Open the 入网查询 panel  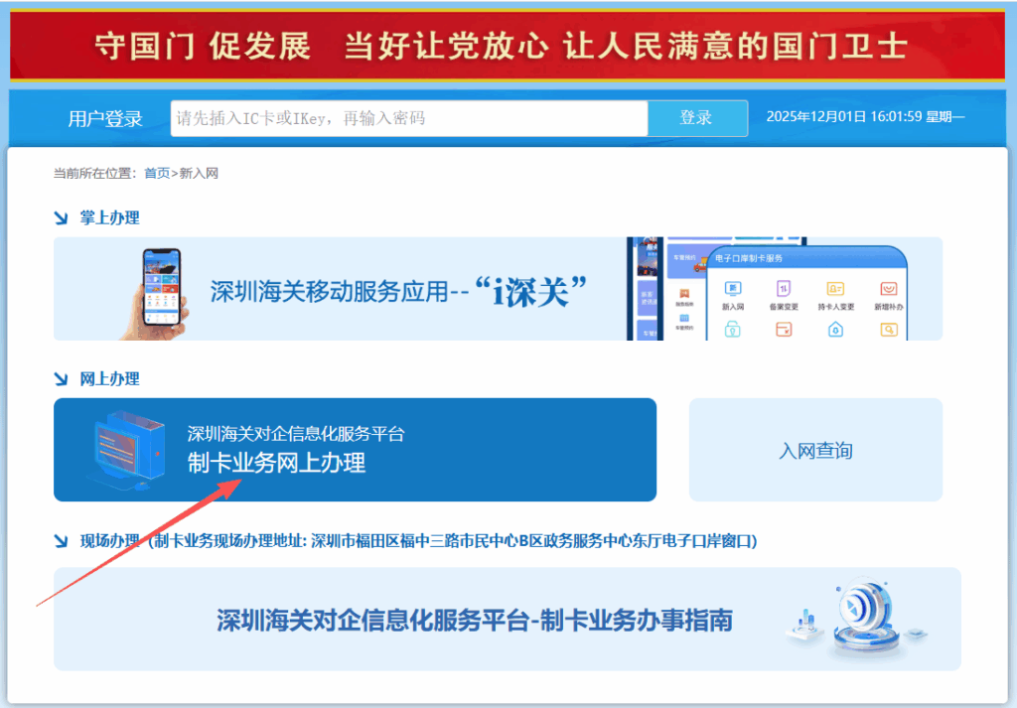(x=814, y=450)
